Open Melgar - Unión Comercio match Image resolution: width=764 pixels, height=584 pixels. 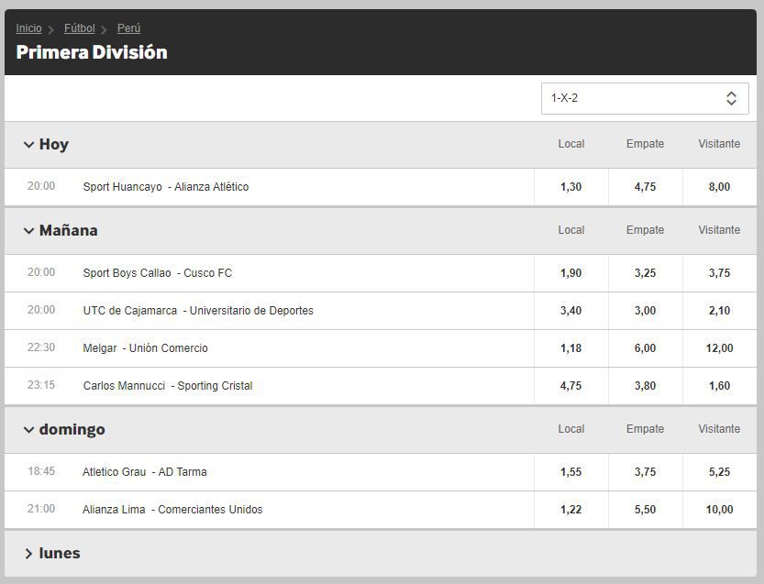tap(145, 348)
